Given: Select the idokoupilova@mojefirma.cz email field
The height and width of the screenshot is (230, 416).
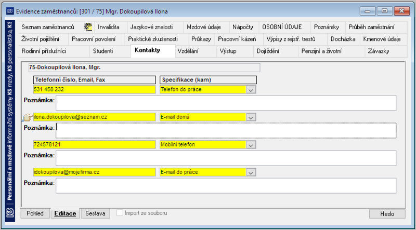Looking at the screenshot, I should pos(94,172).
